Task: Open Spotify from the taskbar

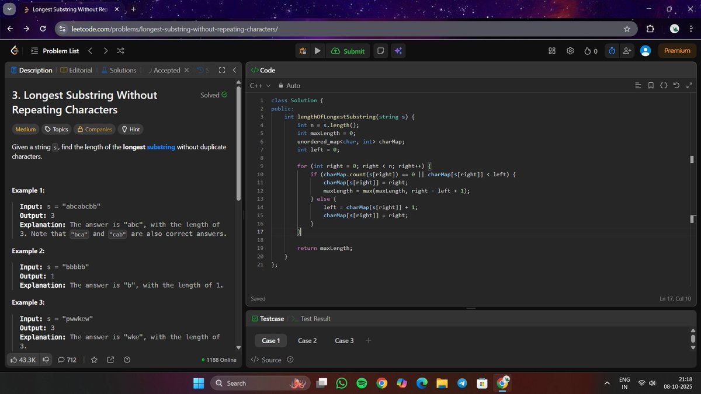Action: pyautogui.click(x=362, y=383)
